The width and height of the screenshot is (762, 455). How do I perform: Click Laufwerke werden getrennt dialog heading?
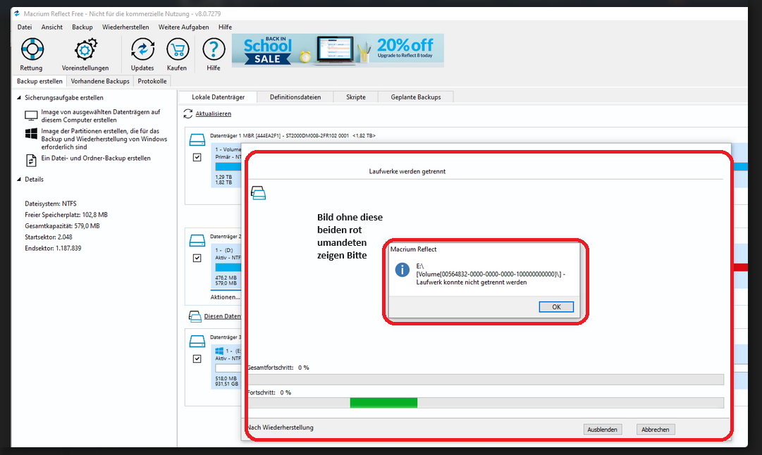[407, 171]
